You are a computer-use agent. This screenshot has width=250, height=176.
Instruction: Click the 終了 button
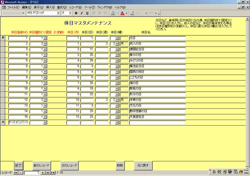18,165
